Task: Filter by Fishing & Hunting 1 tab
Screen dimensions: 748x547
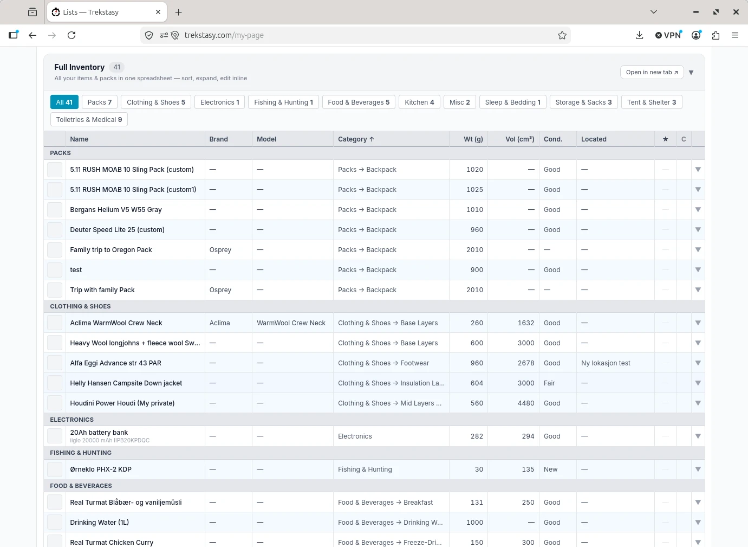Action: point(283,102)
